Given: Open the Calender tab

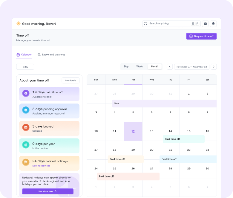Looking at the screenshot, I should click(x=24, y=55).
